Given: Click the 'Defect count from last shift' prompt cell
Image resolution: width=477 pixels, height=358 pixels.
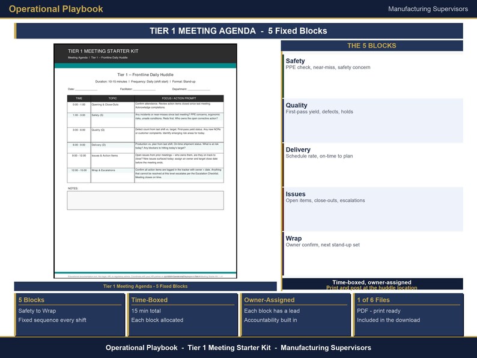Looking at the screenshot, I should (x=179, y=135).
